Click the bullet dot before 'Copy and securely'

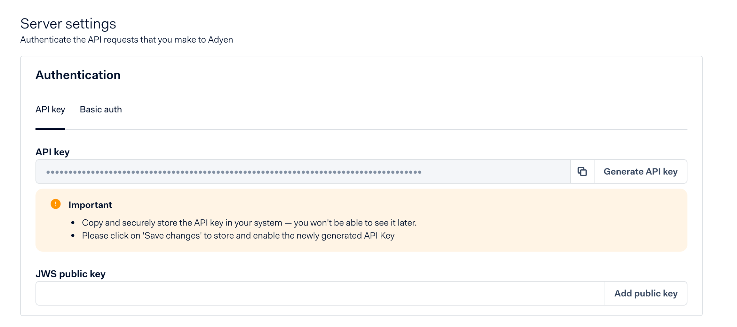73,223
